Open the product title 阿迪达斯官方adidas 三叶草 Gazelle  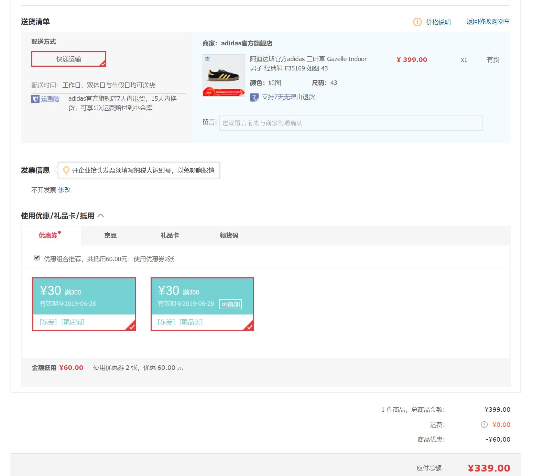click(x=308, y=64)
